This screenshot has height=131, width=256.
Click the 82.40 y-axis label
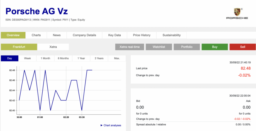[x=12, y=110]
